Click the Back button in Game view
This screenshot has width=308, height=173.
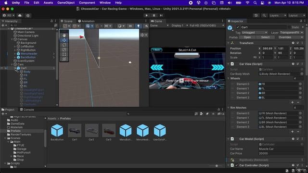pyautogui.click(x=156, y=50)
